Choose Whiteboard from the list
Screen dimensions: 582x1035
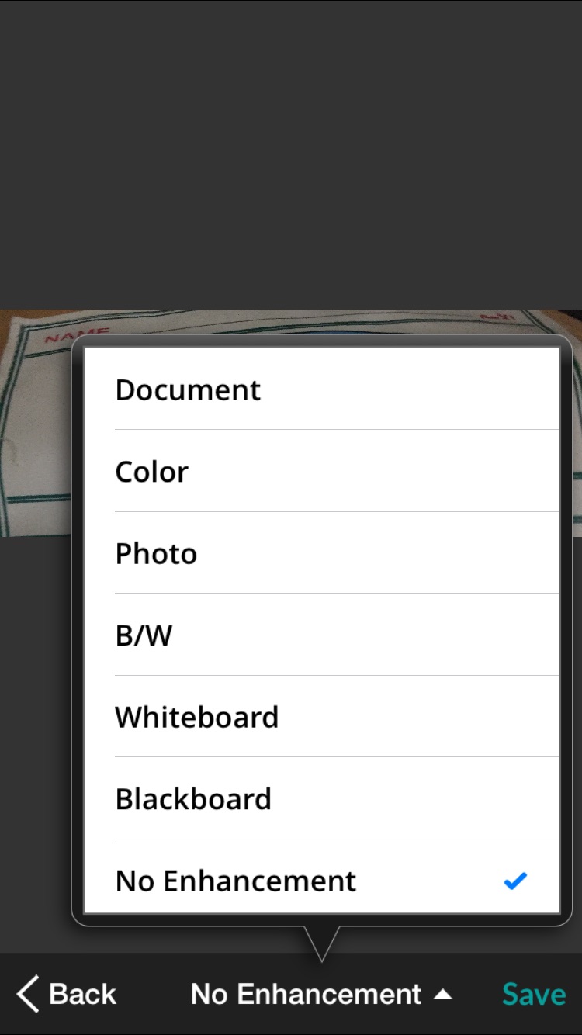tap(321, 717)
